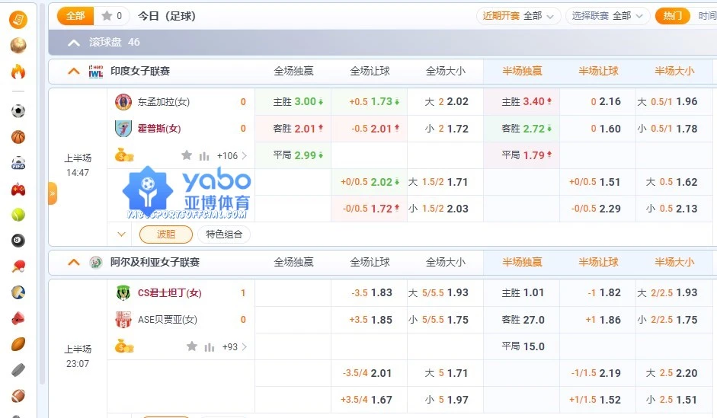Screen dimensions: 717x418
Task: Click the CS君士坦丁(女) team crest
Action: [x=123, y=293]
